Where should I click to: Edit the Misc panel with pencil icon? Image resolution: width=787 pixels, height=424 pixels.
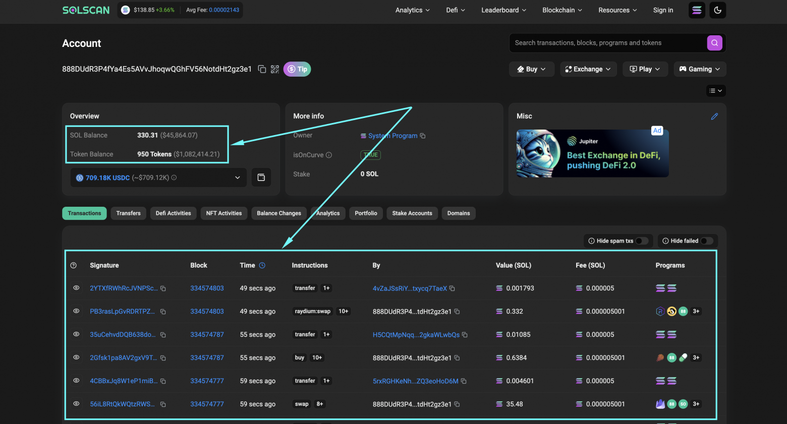tap(714, 116)
